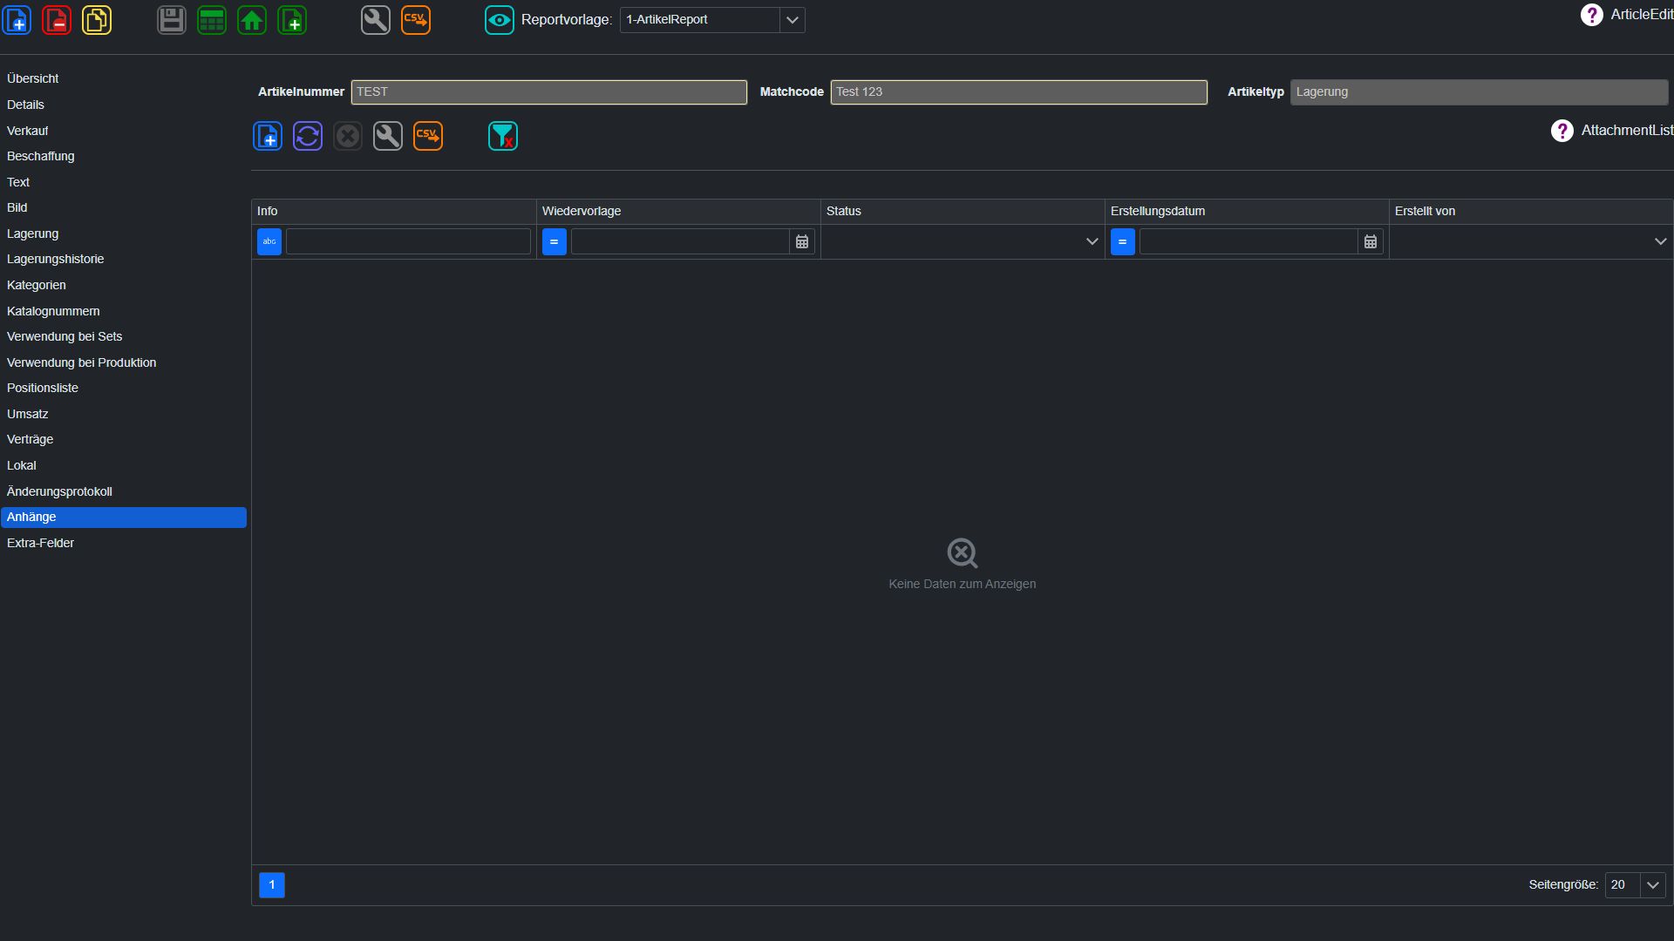Open AttachmentList help question mark

pos(1562,131)
